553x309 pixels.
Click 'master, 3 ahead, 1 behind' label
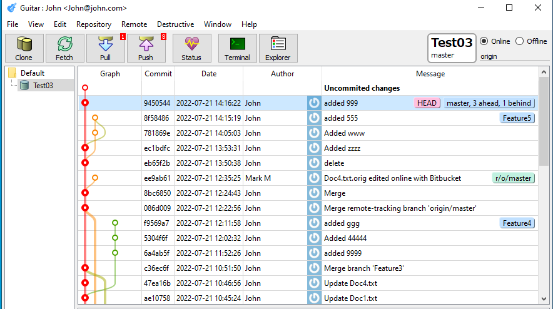pos(489,103)
